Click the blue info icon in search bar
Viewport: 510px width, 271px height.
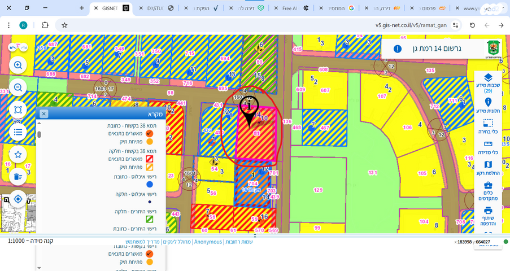pyautogui.click(x=398, y=49)
